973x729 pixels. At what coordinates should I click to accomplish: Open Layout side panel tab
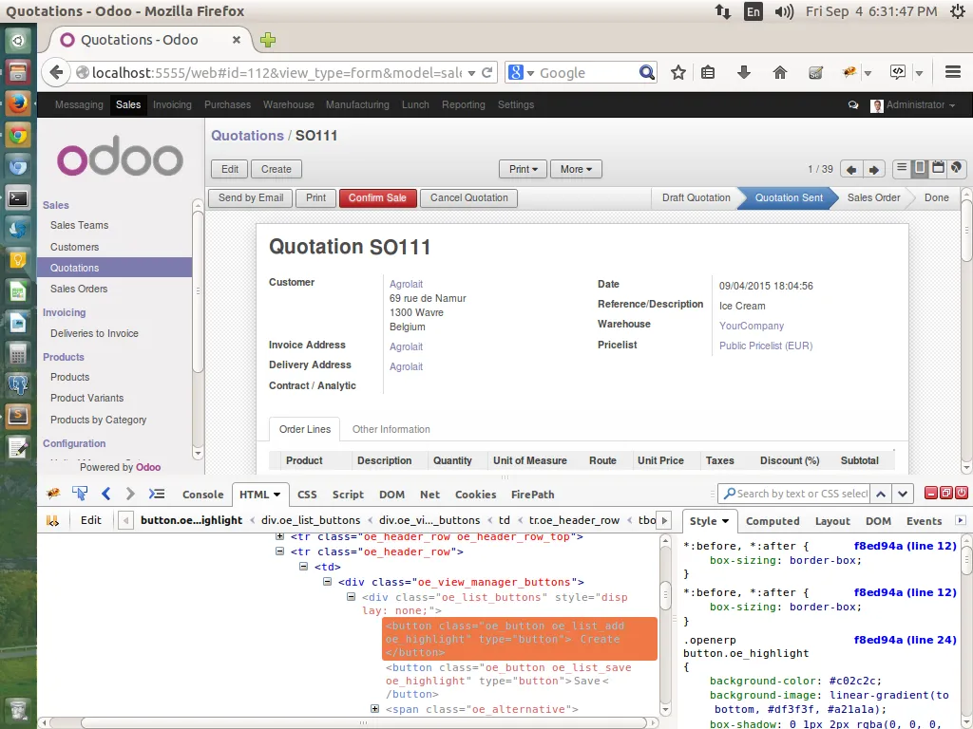[832, 521]
